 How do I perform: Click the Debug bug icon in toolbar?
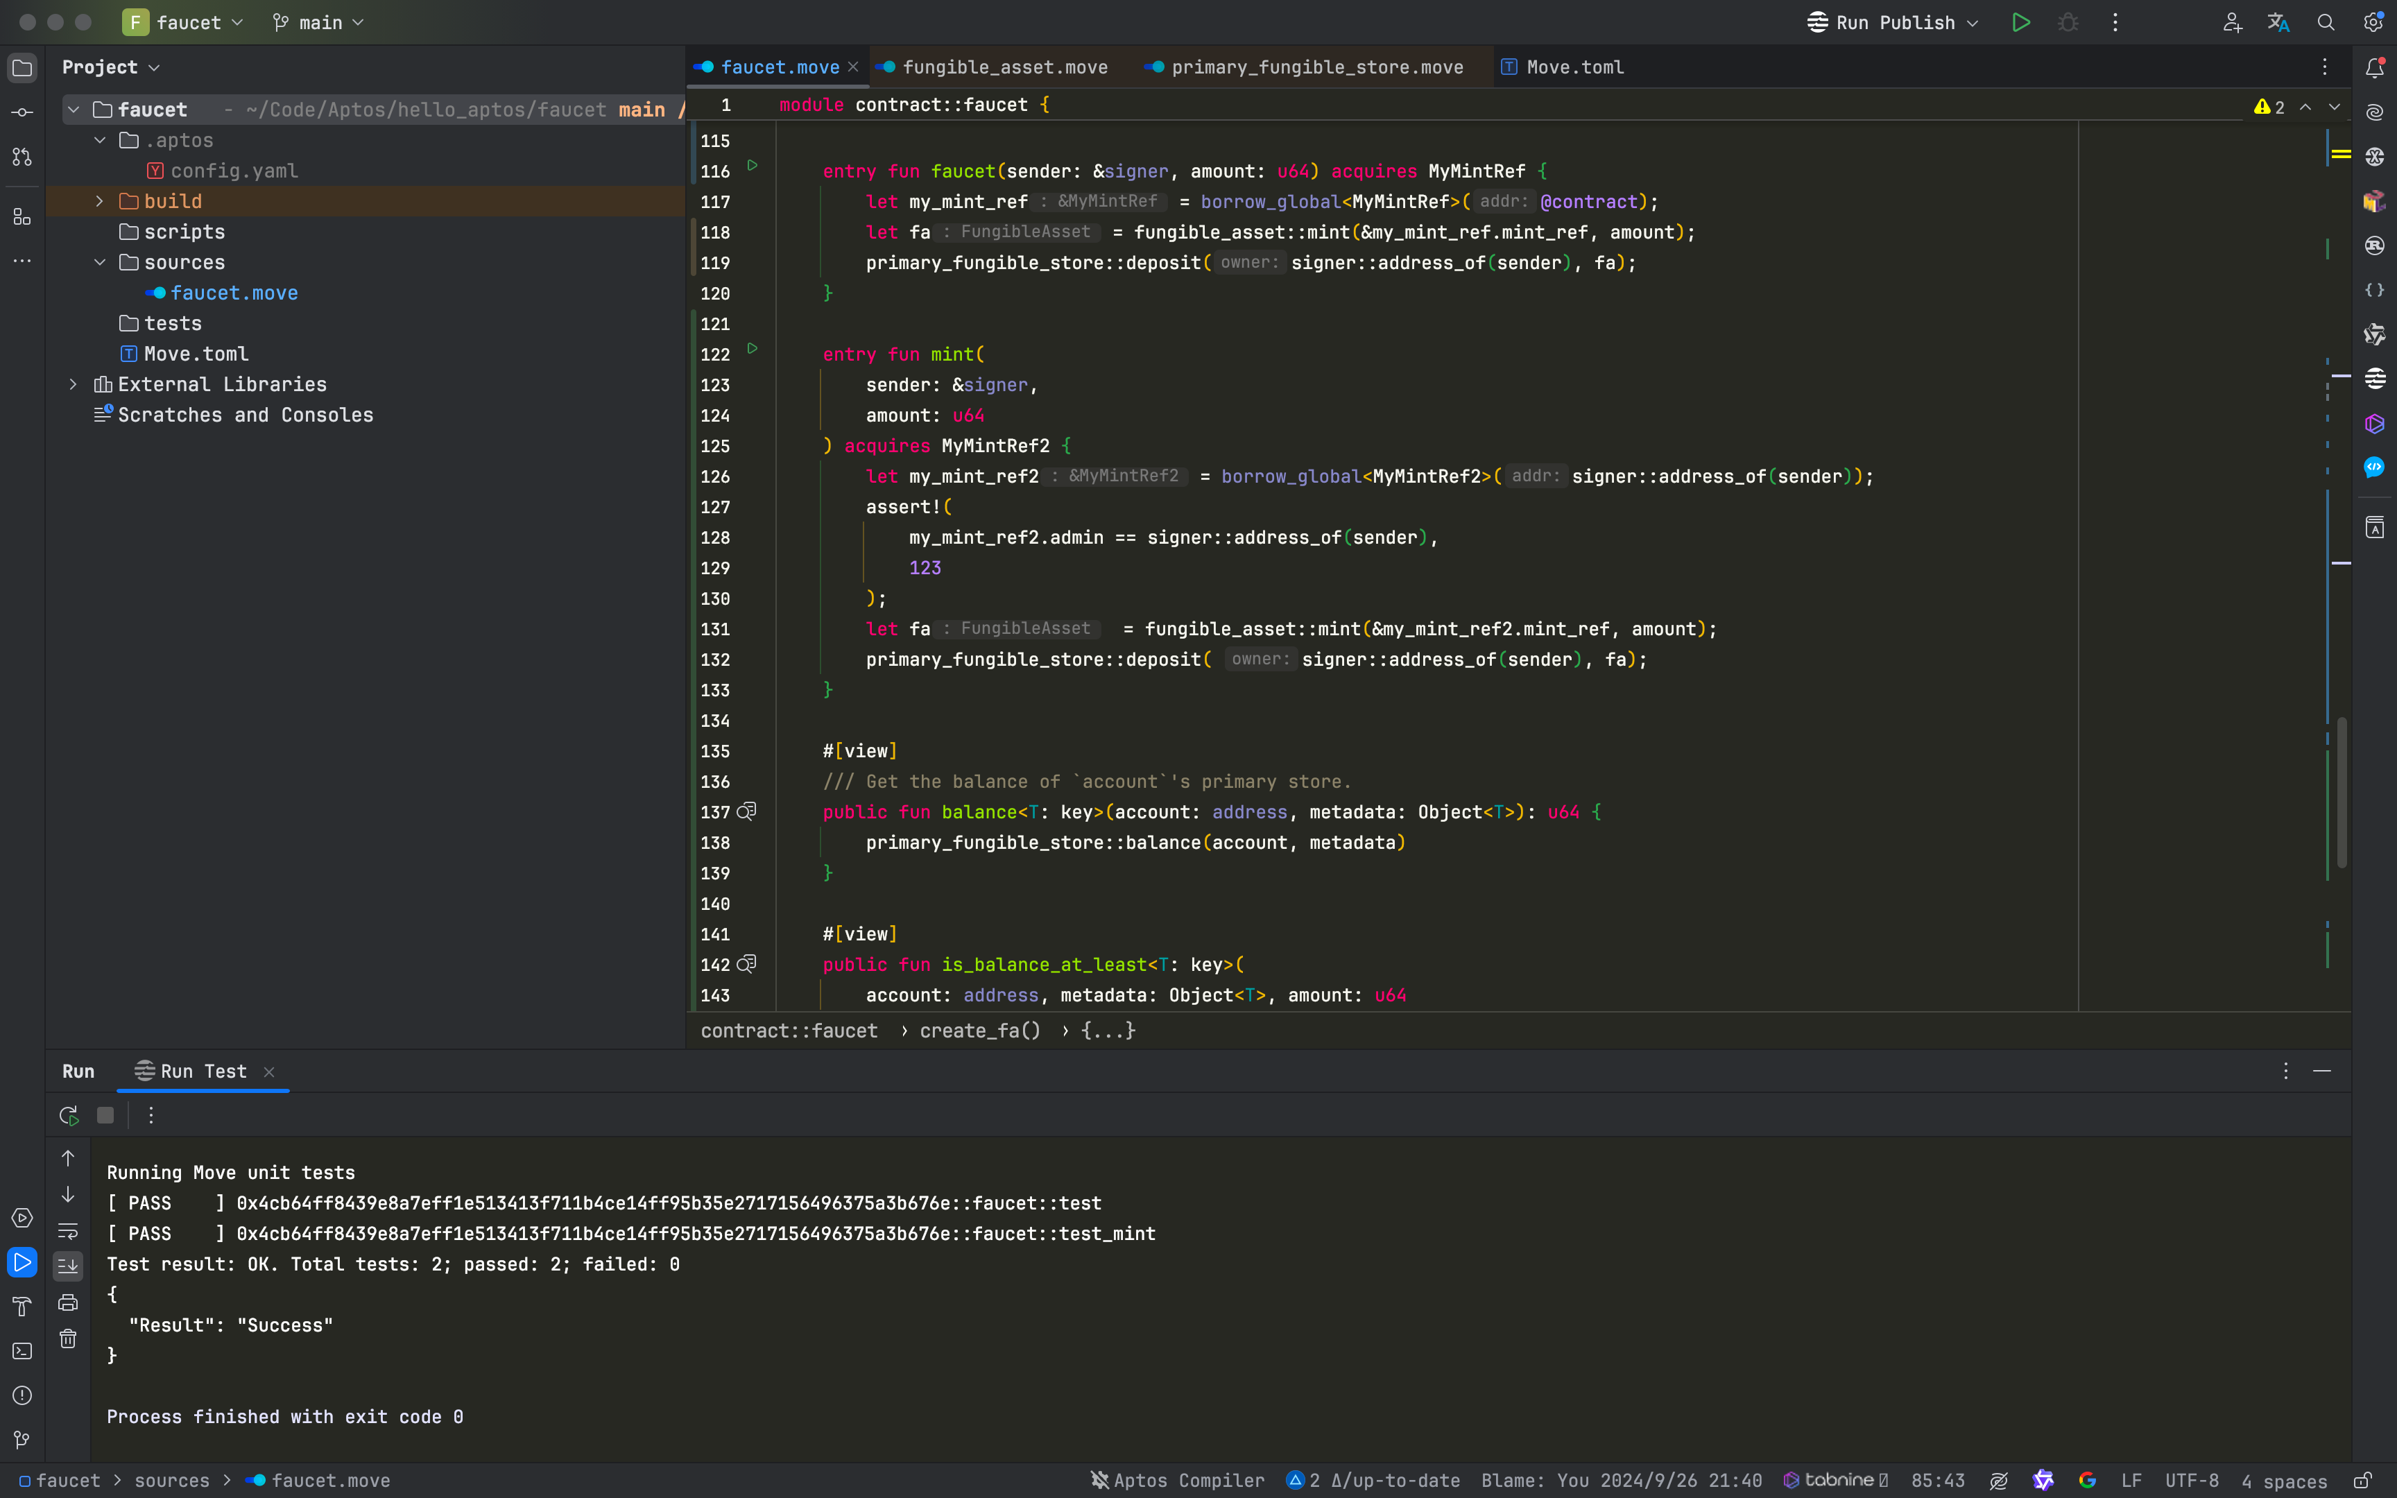click(x=2068, y=23)
